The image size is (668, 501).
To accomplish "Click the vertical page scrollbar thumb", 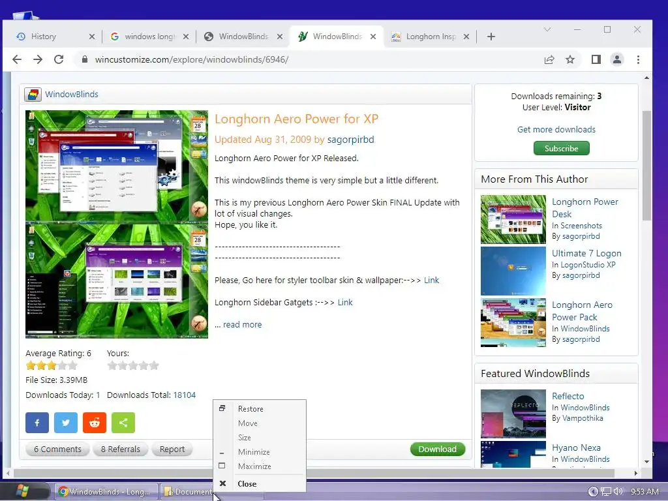I will (646, 165).
